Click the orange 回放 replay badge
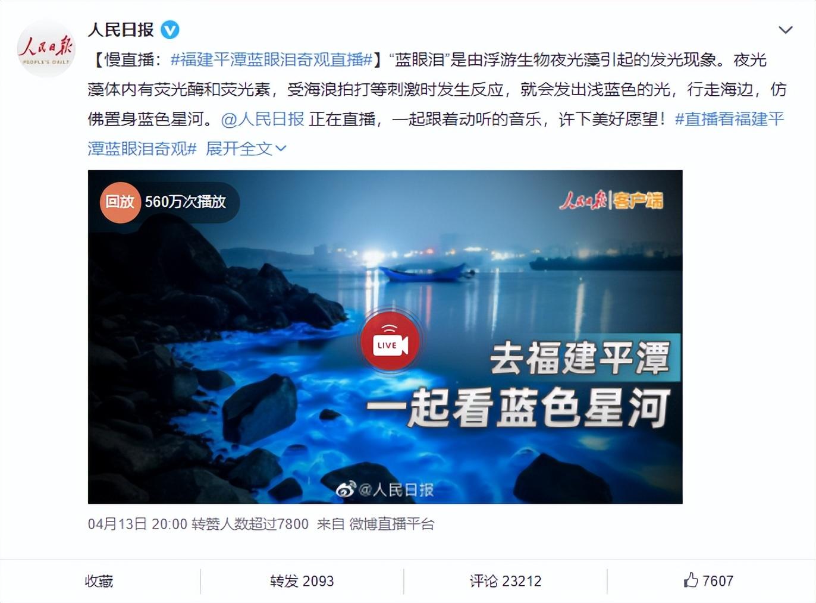The height and width of the screenshot is (603, 816). [120, 202]
